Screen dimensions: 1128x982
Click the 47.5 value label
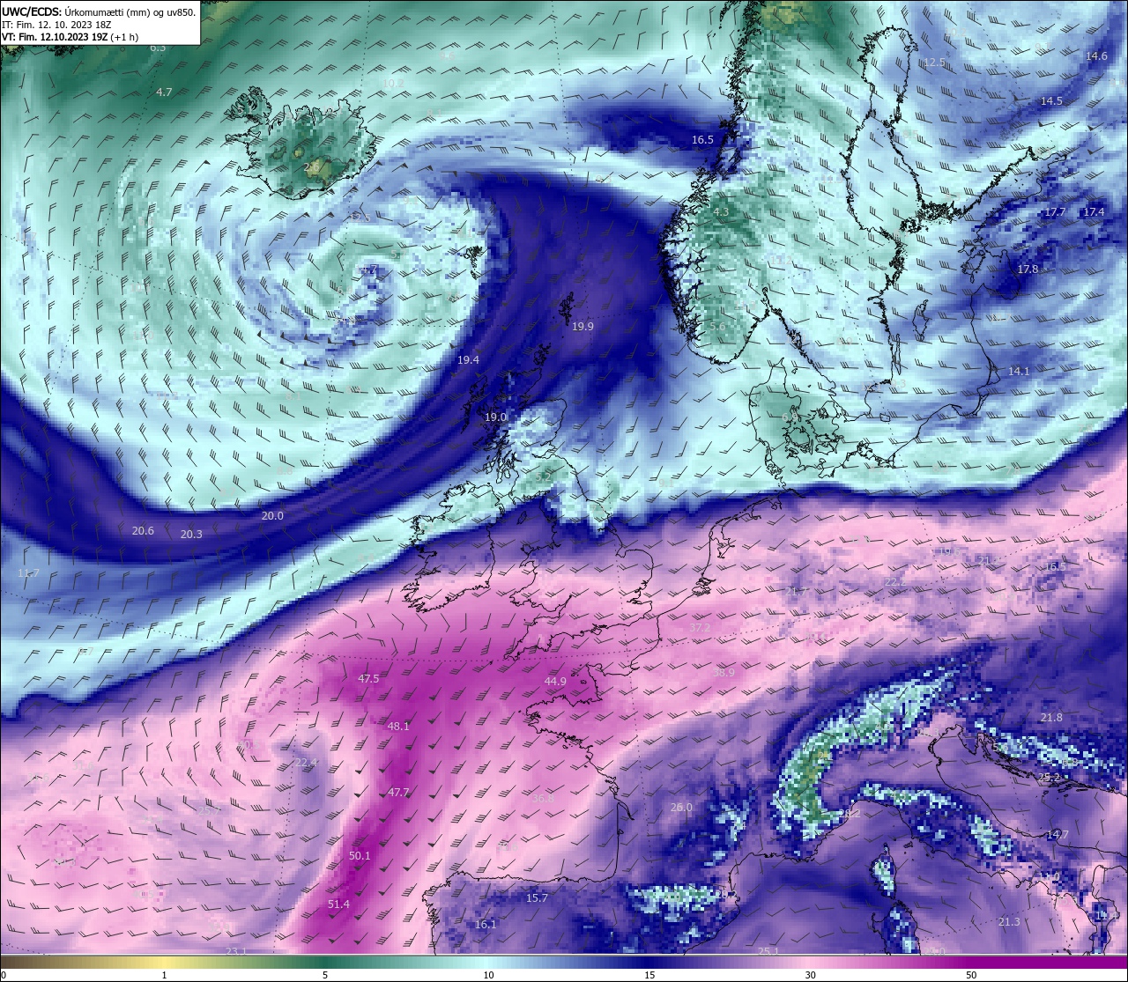point(368,679)
